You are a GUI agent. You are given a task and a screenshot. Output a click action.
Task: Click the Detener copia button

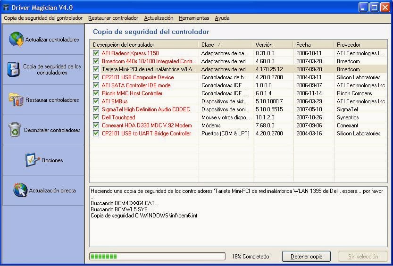point(306,257)
